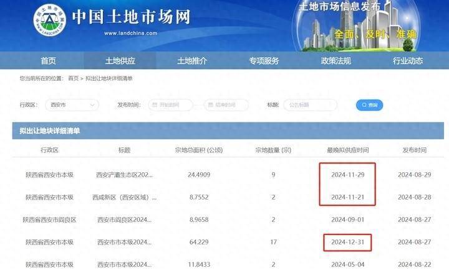The image size is (449, 273).
Task: Open 西安市市本级2024... title with area 64.229
Action: [124, 242]
